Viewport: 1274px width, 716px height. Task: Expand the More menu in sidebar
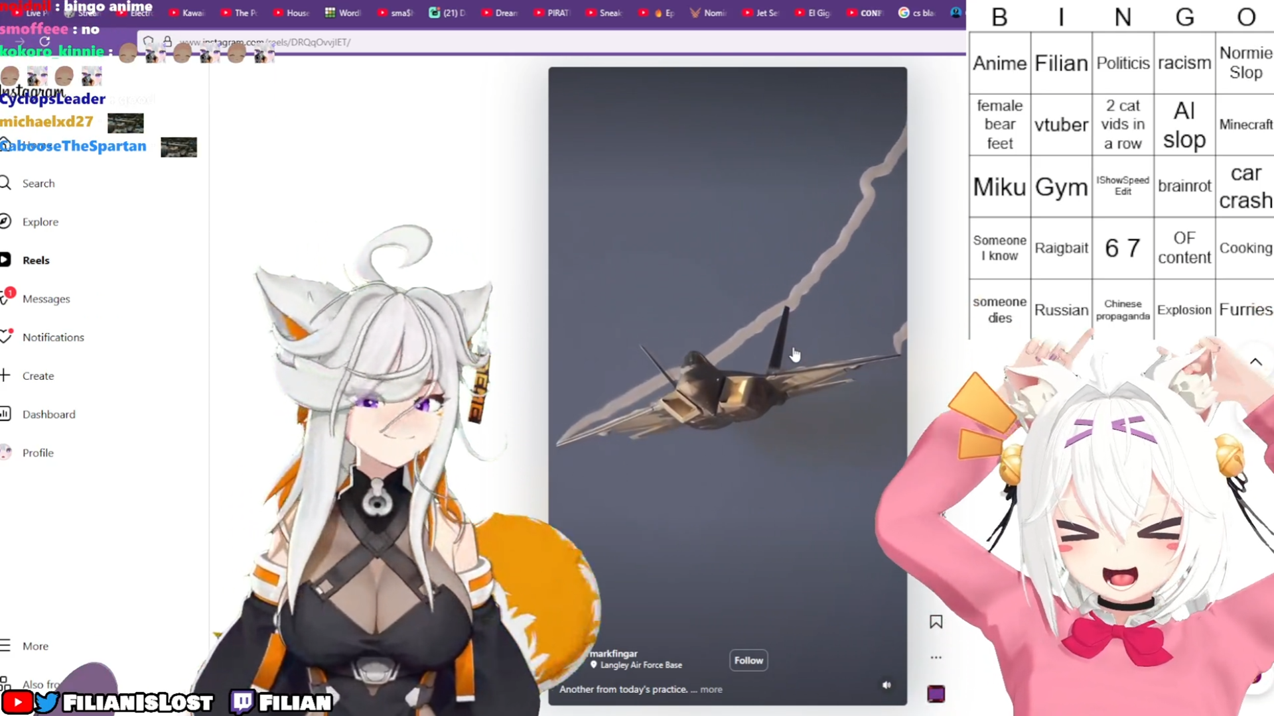pos(35,646)
